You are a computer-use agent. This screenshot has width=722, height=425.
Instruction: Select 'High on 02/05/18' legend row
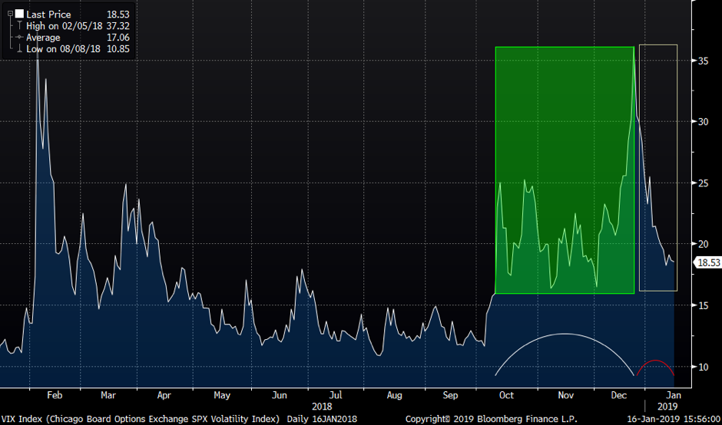(65, 26)
